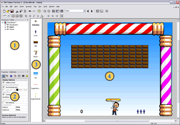Uncheck the Save background option
This screenshot has height=125, width=180.
click(x=4, y=87)
